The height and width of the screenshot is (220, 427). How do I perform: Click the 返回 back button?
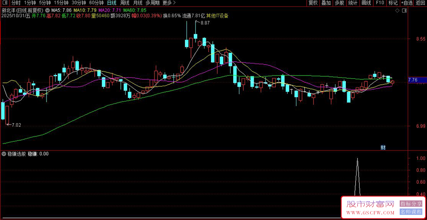point(421,3)
